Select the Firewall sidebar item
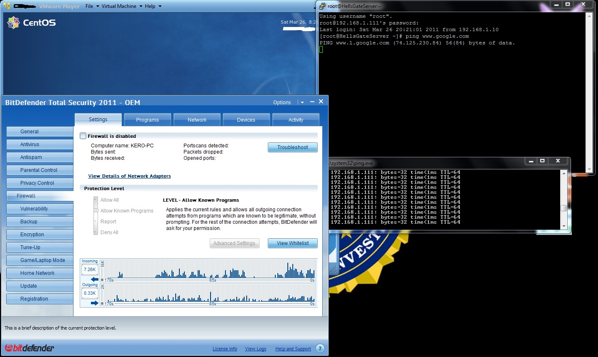Screen dimensions: 598x357 click(x=40, y=196)
